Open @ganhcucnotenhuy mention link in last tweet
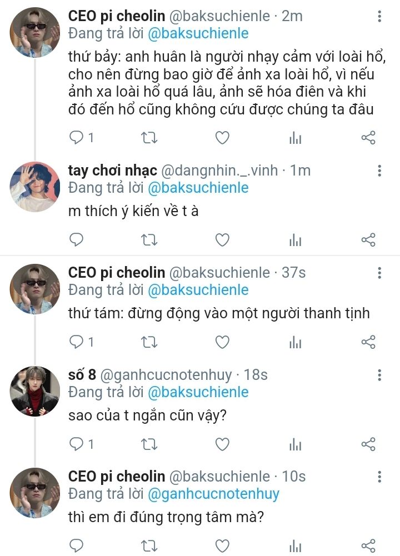400x556 pixels. tap(213, 494)
